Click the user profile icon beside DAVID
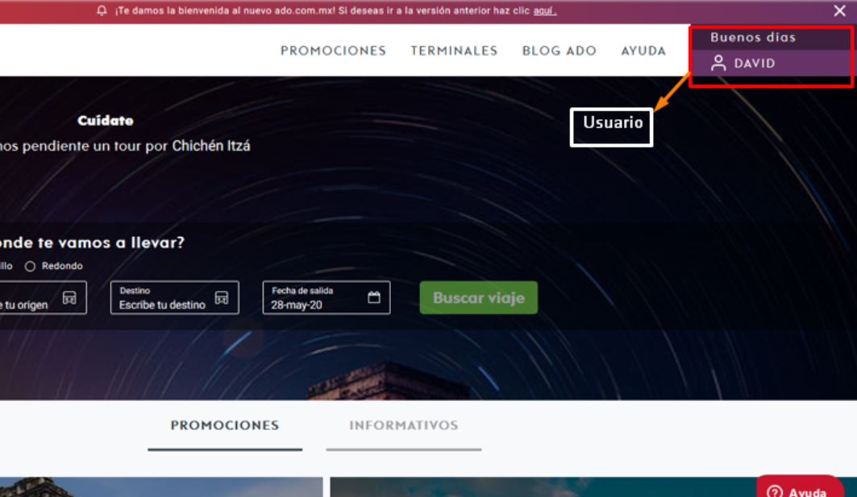 [718, 63]
